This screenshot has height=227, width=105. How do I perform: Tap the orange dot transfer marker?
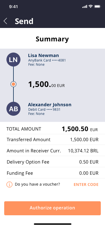pyautogui.click(x=13, y=84)
